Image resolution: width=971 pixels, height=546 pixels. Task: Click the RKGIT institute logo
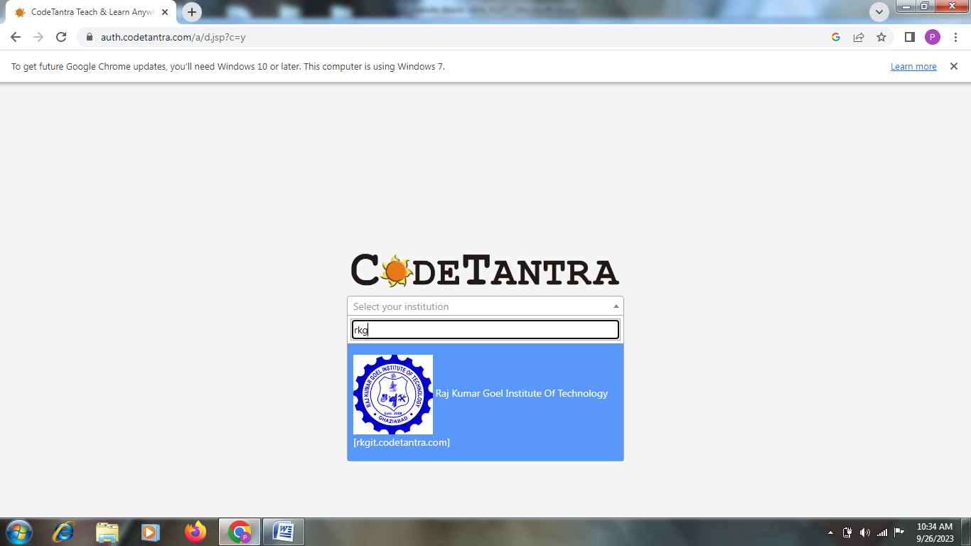[393, 395]
